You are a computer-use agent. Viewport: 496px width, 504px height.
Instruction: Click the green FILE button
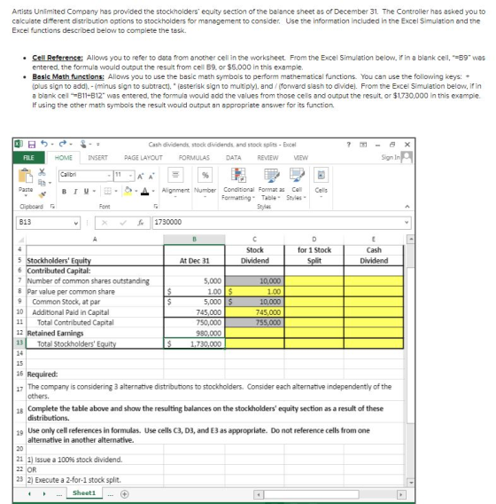click(28, 158)
